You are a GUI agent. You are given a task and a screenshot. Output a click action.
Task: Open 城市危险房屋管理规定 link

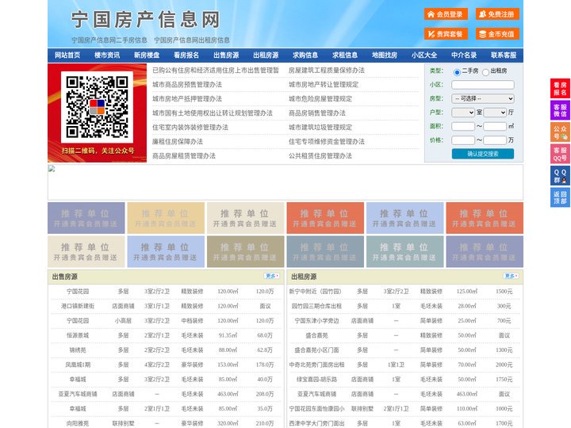[320, 98]
